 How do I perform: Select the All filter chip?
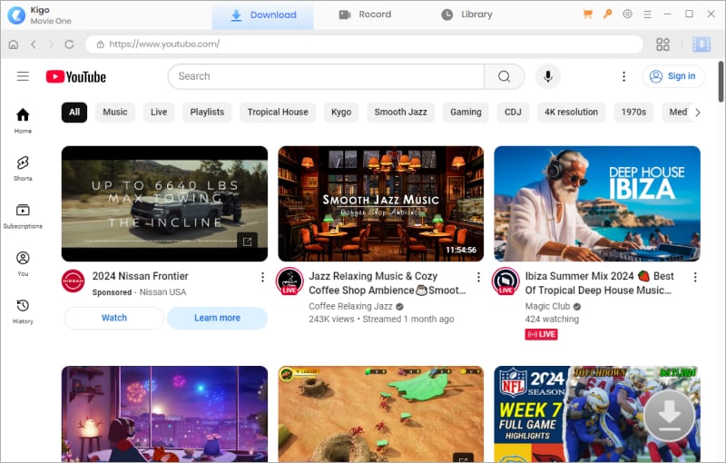pyautogui.click(x=74, y=112)
